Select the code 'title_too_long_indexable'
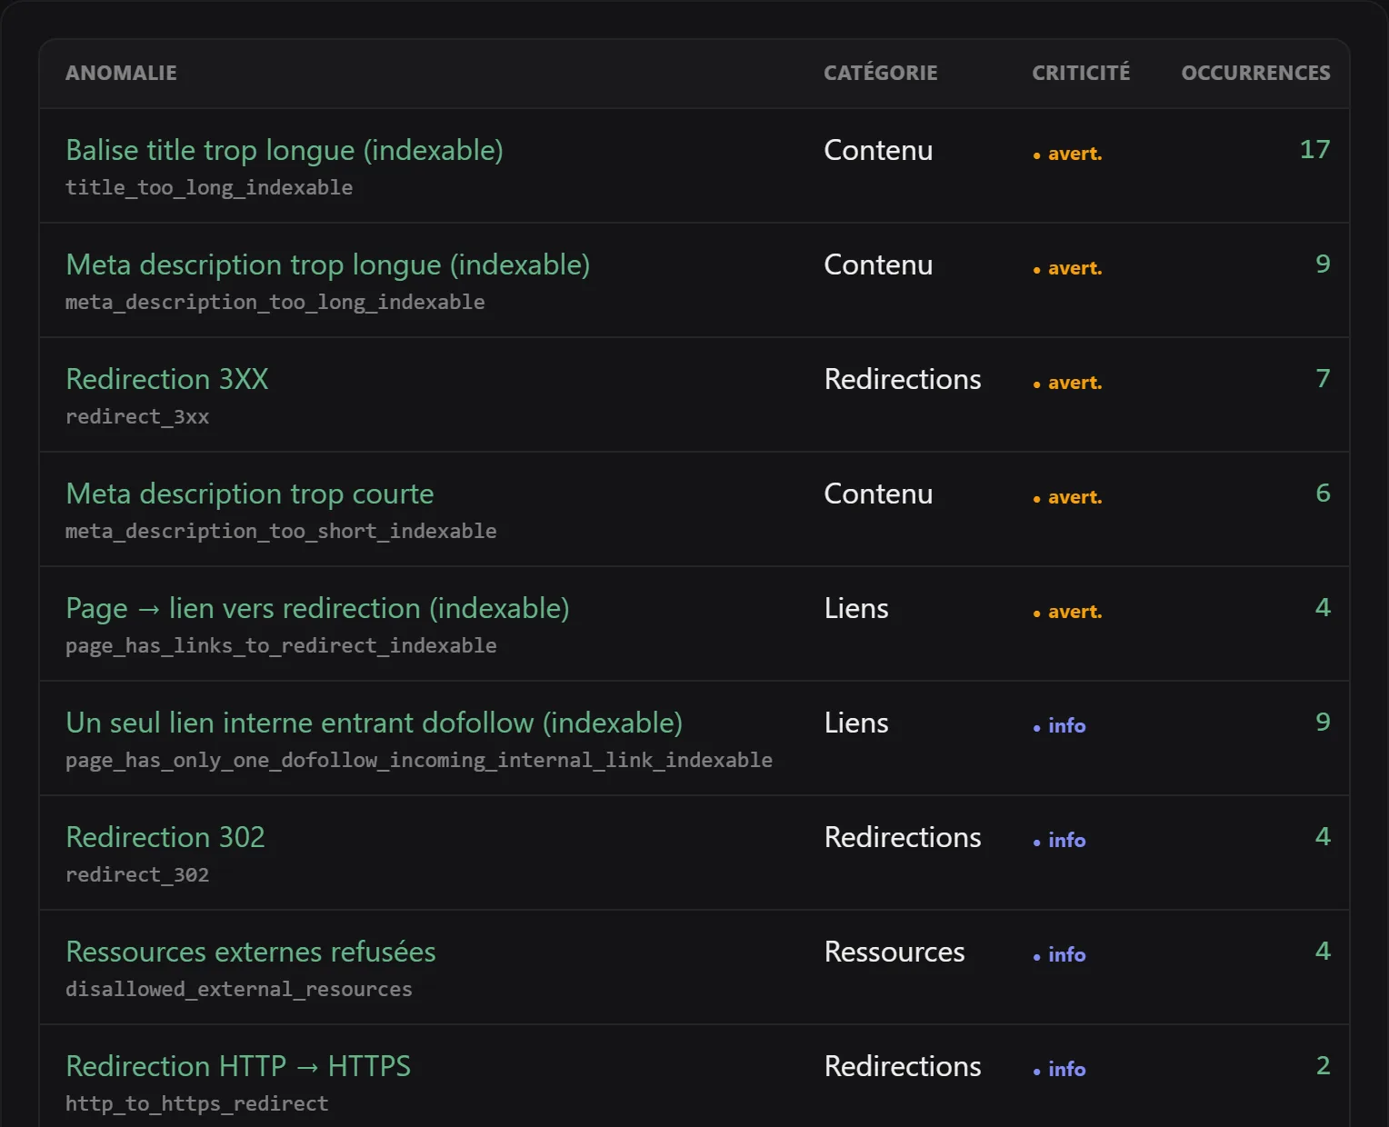1389x1127 pixels. point(209,188)
